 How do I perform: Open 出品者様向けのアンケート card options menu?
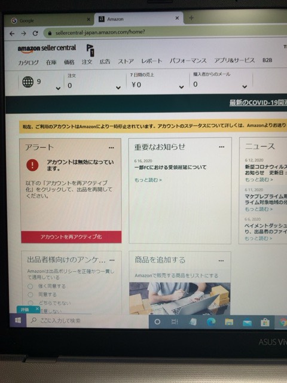(112, 260)
